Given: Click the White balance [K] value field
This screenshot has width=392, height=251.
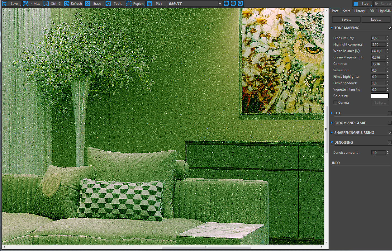Looking at the screenshot, I should 378,51.
